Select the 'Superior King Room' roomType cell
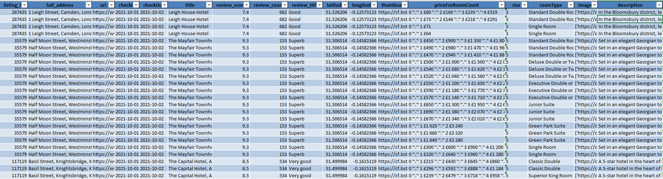This screenshot has width=663, height=179. pyautogui.click(x=551, y=175)
